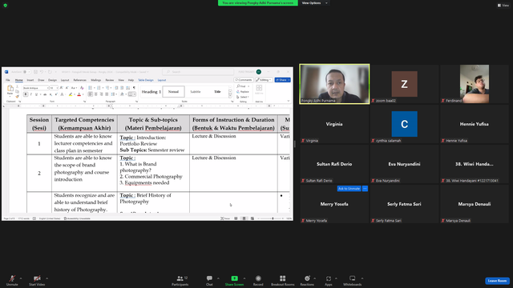Switch to the Table Design ribbon tab
The width and height of the screenshot is (513, 288).
coord(146,80)
